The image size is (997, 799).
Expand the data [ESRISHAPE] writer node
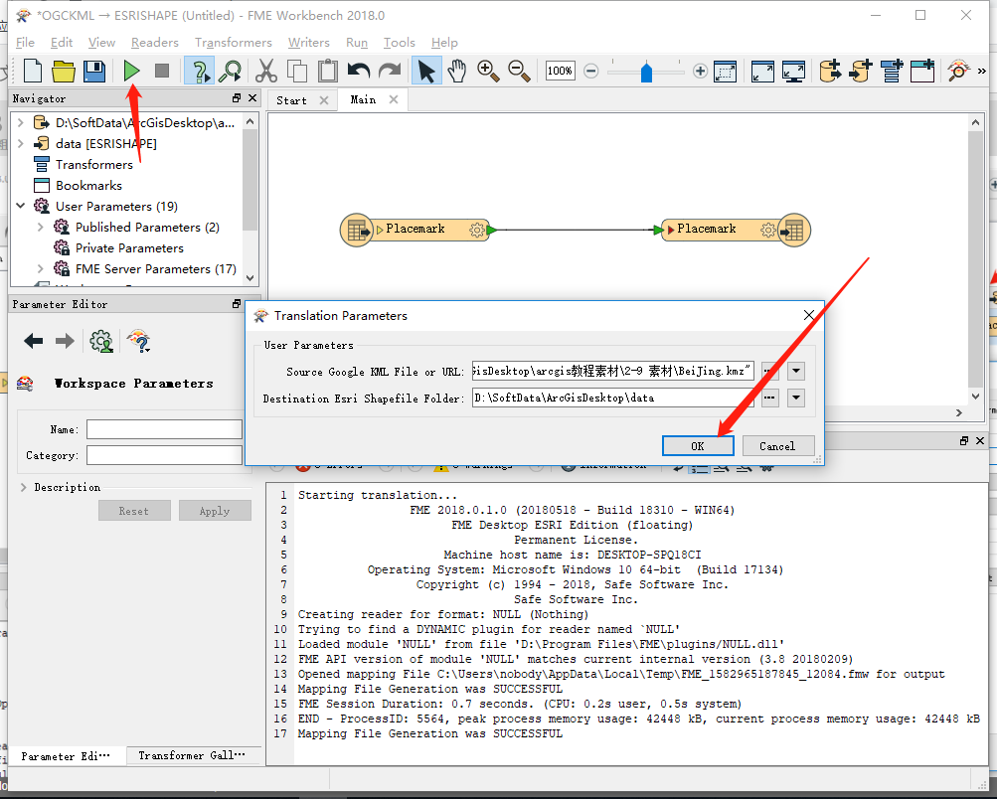(x=20, y=143)
